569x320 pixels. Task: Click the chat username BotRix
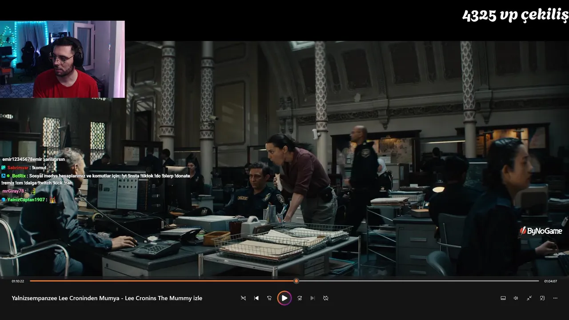(19, 176)
